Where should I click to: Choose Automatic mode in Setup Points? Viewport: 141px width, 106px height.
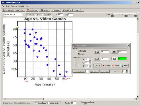[x=77, y=51]
